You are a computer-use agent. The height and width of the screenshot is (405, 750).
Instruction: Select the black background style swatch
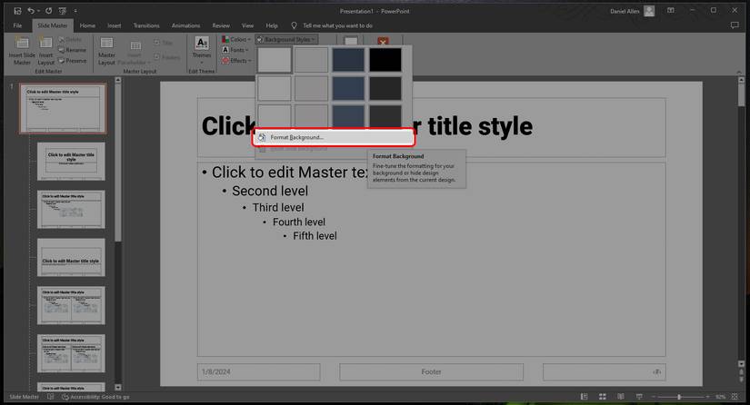click(x=385, y=60)
